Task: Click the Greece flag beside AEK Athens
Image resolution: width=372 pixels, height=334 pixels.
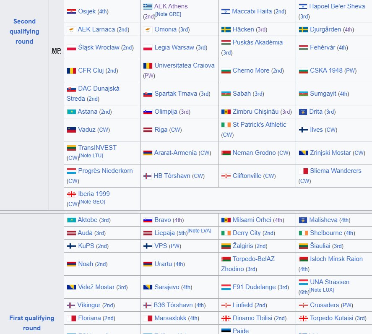Action: (x=148, y=6)
